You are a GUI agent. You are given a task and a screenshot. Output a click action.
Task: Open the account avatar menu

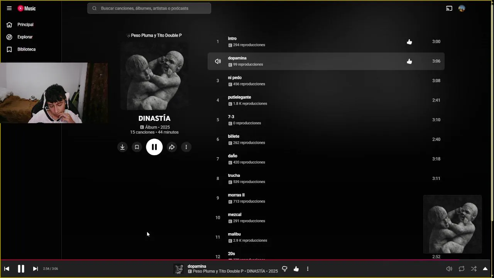coord(462,8)
